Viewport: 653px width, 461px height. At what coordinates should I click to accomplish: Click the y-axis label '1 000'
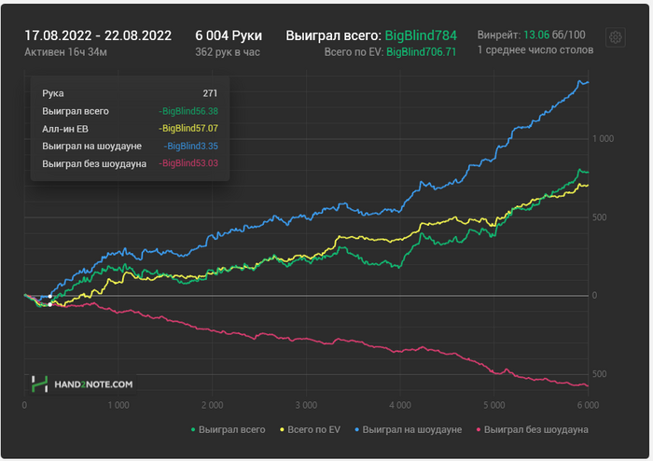click(603, 139)
